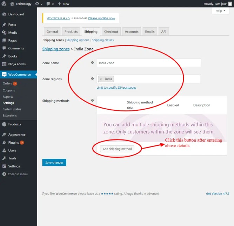Click the Pages icon in sidebar
Screen dimensions: 234x226
4,40
